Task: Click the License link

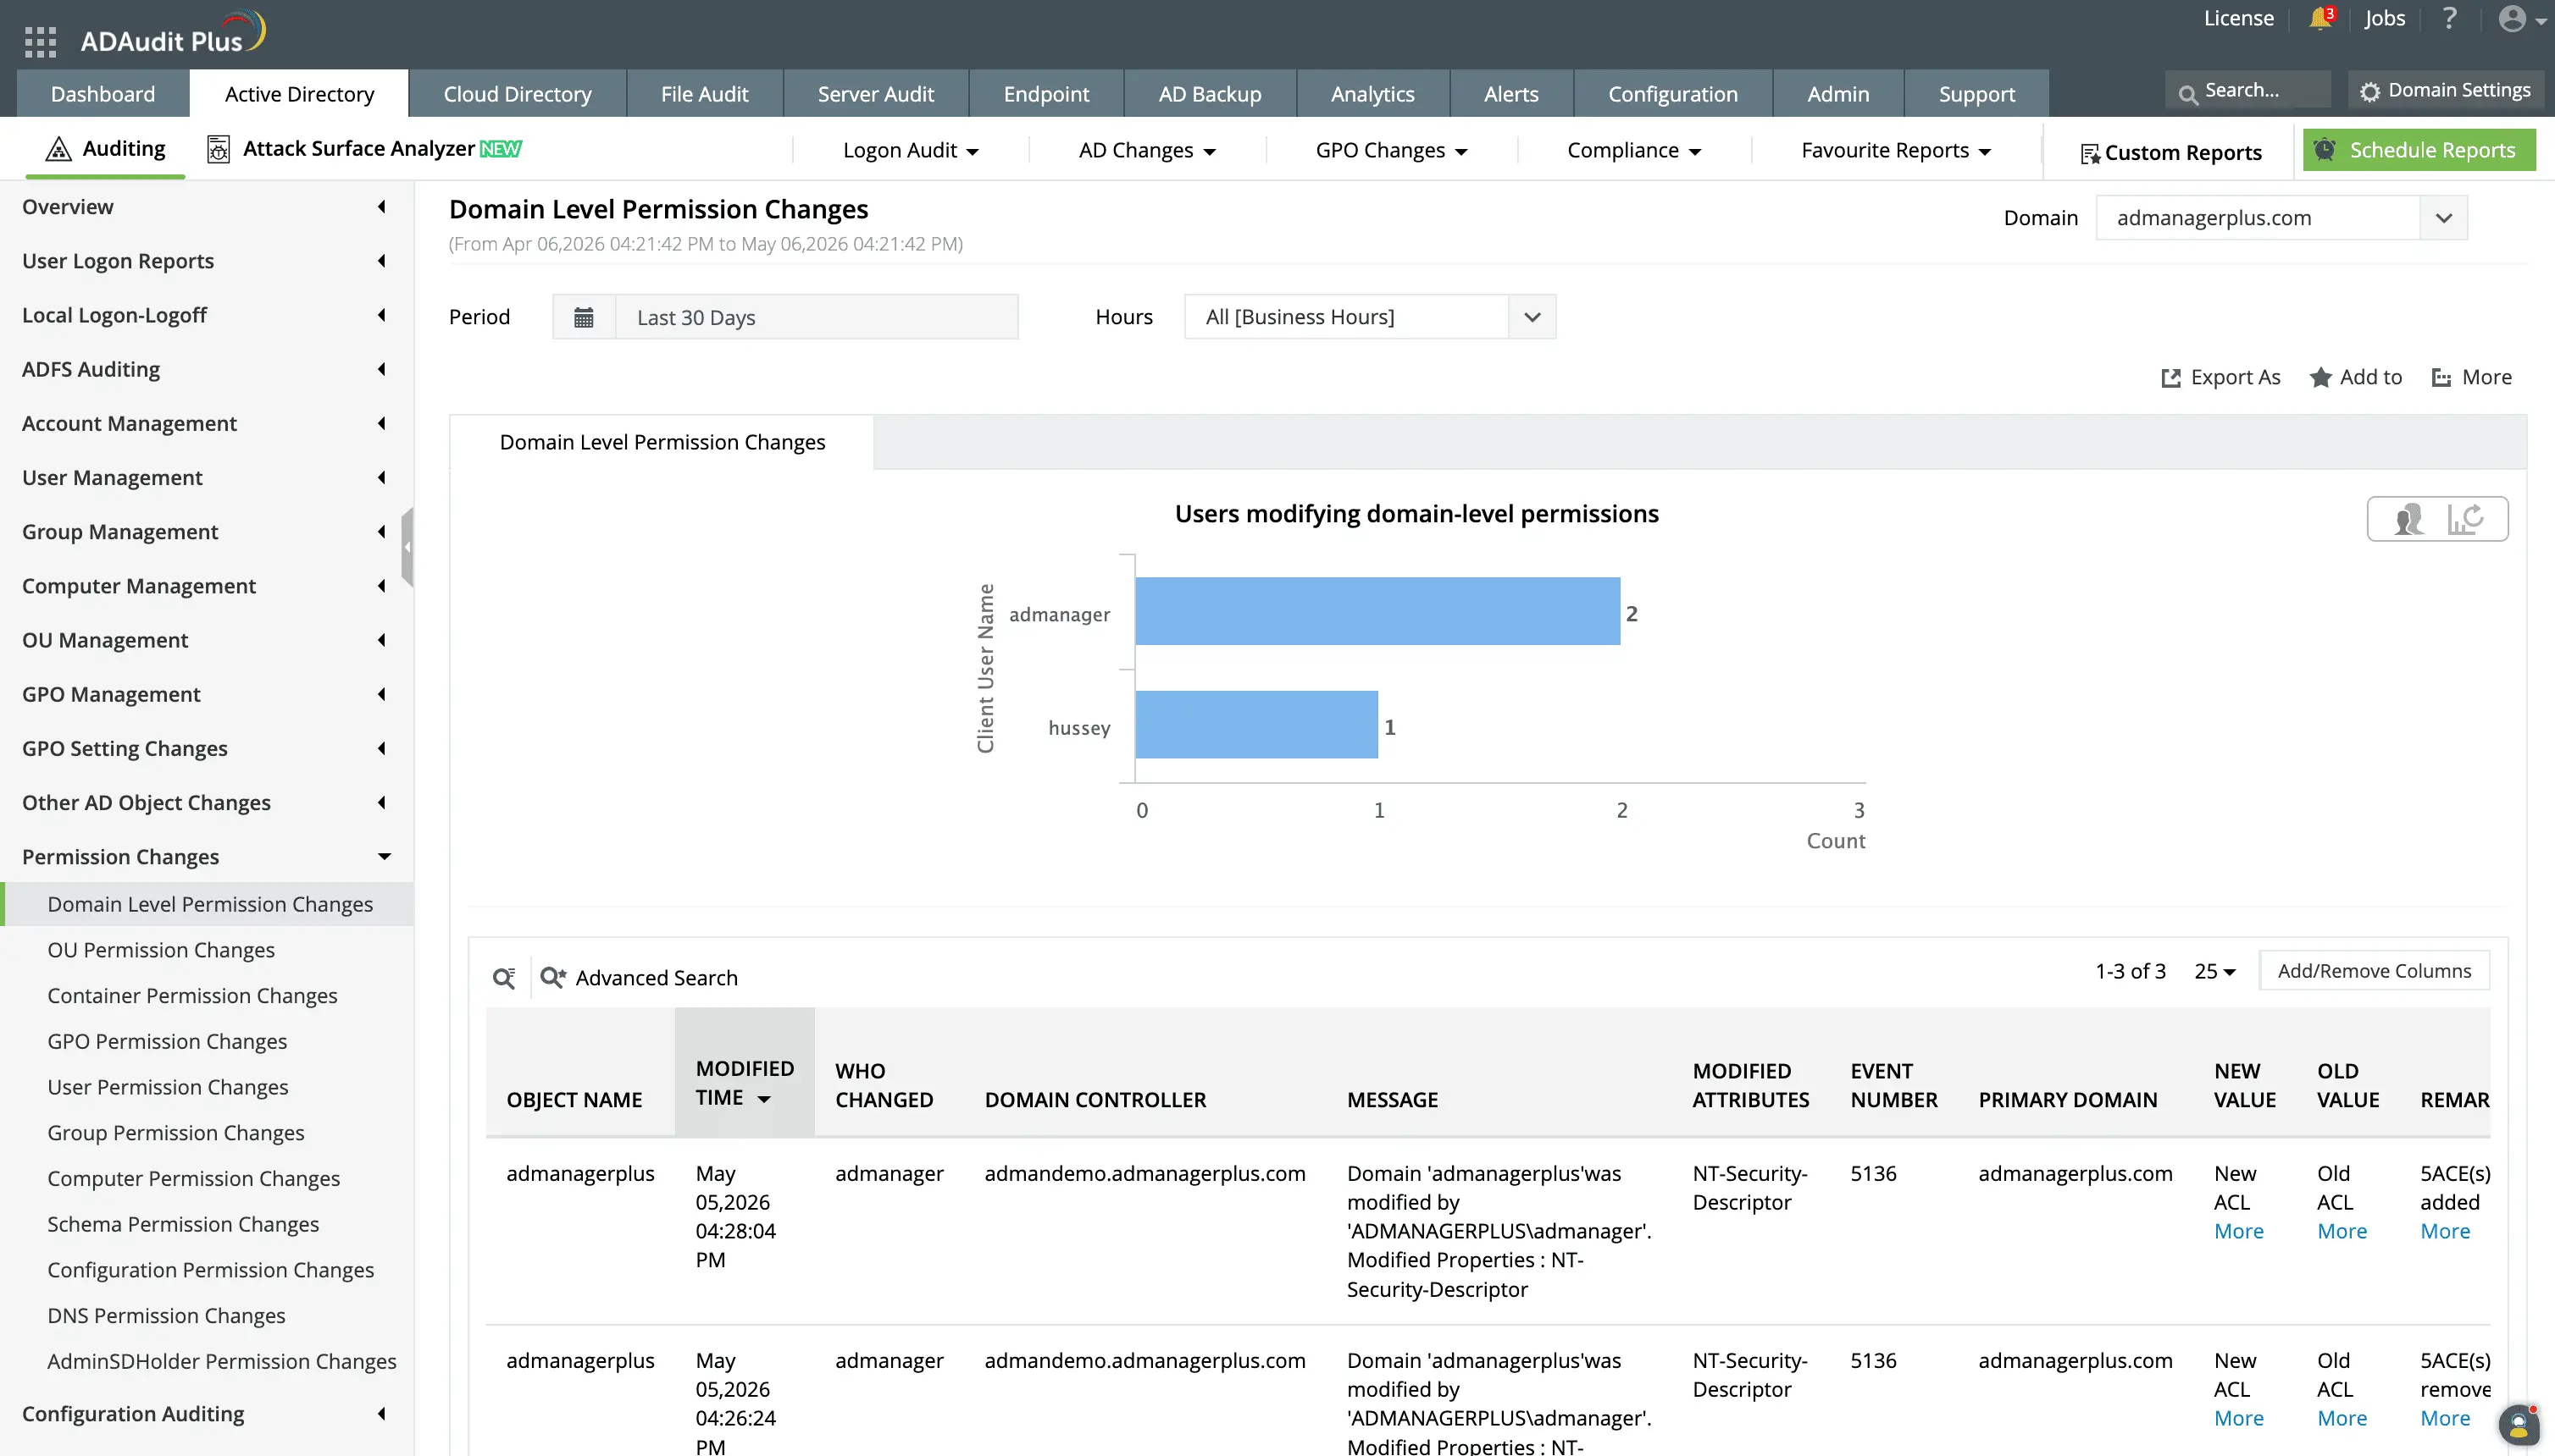Action: click(2238, 18)
